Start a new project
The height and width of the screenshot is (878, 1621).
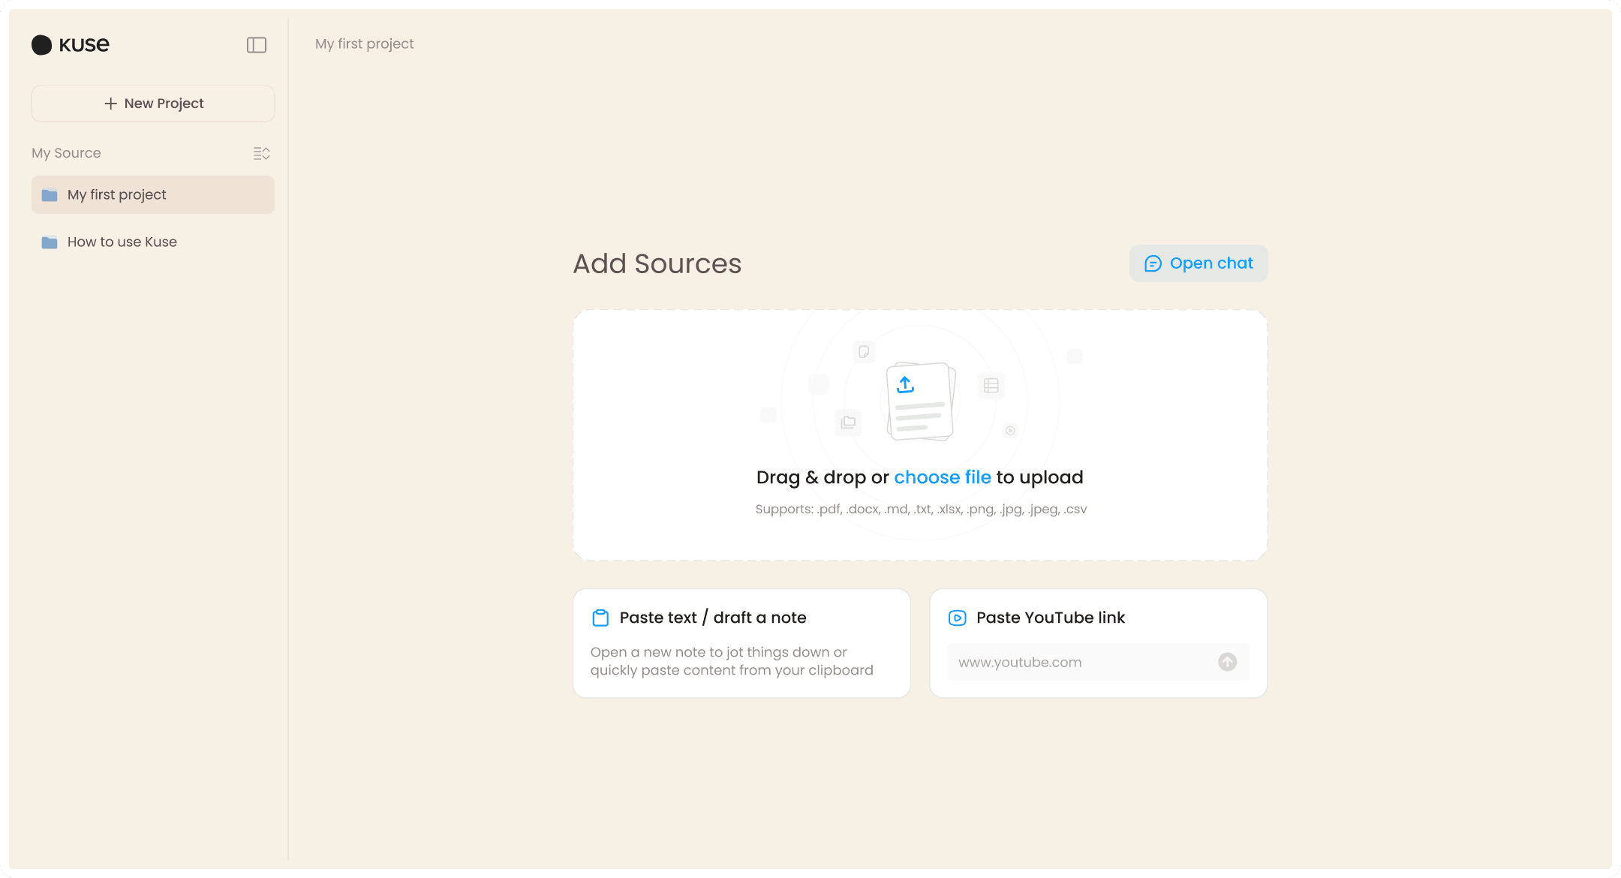152,103
